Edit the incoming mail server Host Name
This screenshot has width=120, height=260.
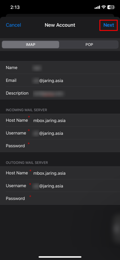(x=60, y=120)
